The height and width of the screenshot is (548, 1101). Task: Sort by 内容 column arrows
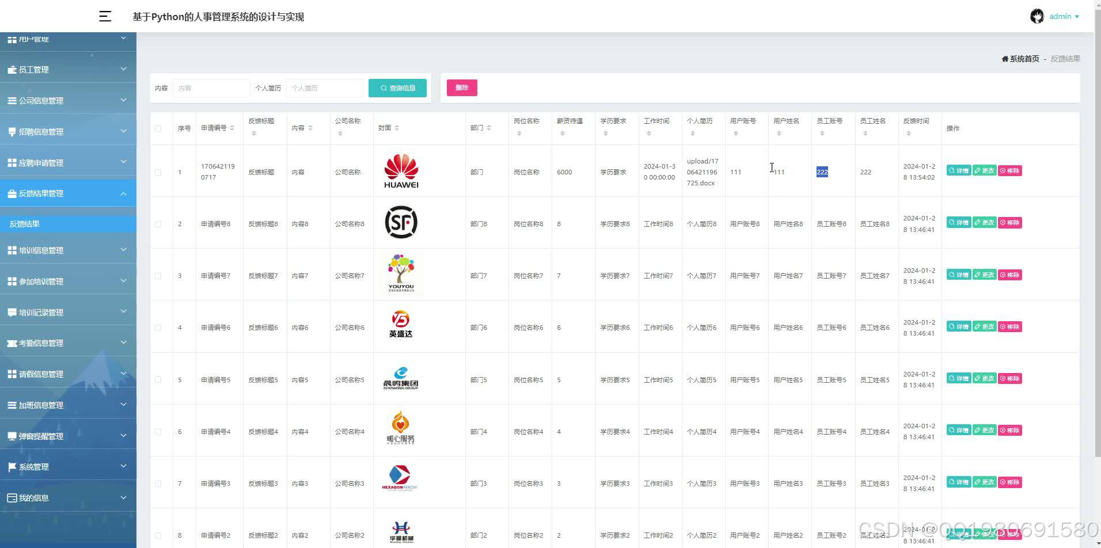click(x=310, y=128)
